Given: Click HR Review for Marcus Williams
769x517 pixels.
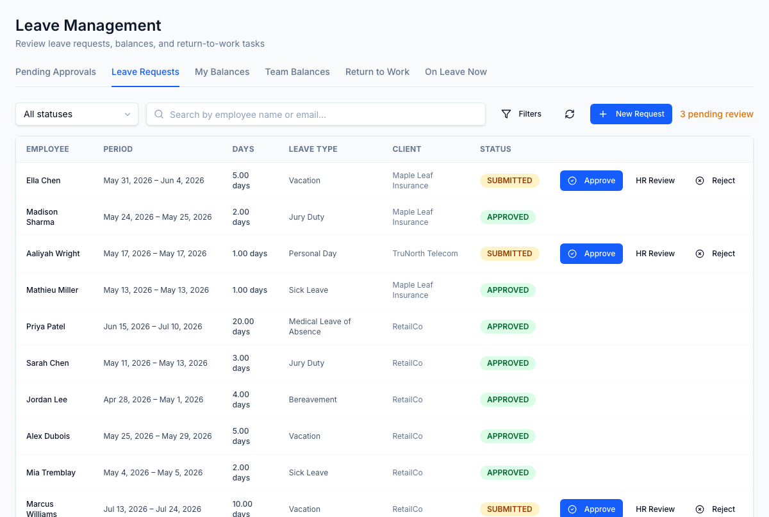Looking at the screenshot, I should pos(655,509).
